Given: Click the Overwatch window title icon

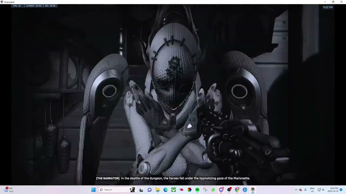Looking at the screenshot, I should click(x=2, y=2).
